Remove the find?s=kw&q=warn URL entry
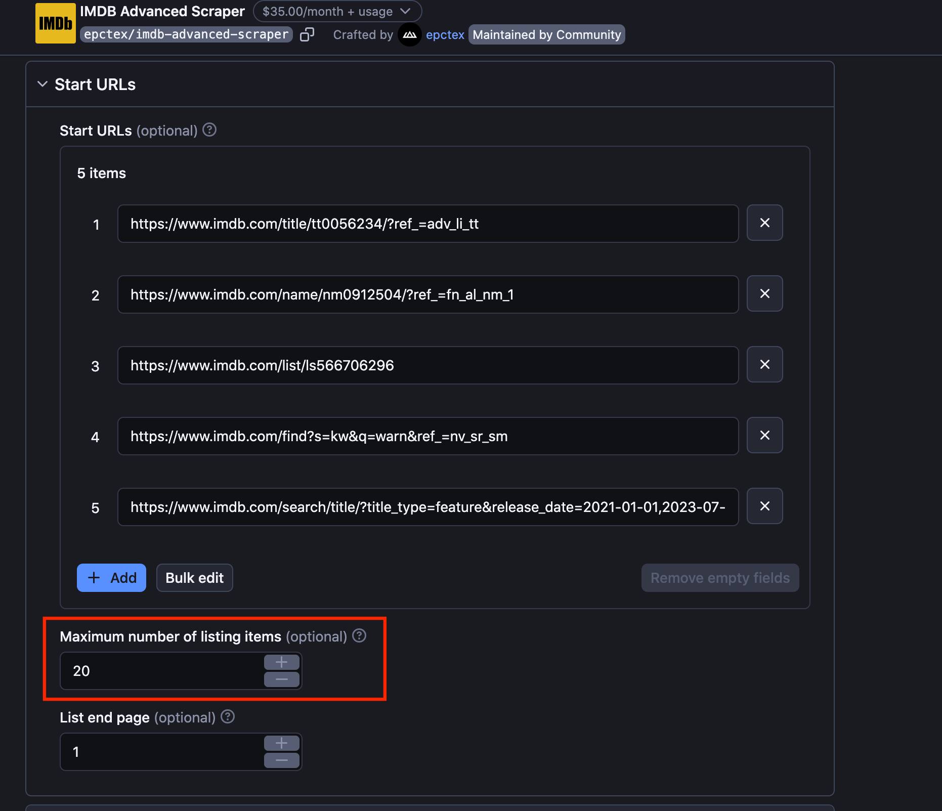The width and height of the screenshot is (942, 811). (x=764, y=435)
